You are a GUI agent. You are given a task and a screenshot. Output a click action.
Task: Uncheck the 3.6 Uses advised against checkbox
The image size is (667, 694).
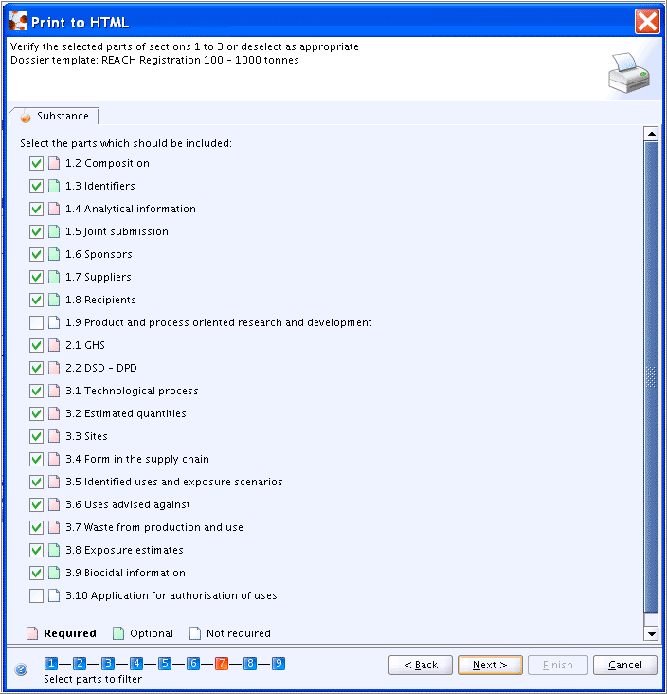[x=36, y=504]
